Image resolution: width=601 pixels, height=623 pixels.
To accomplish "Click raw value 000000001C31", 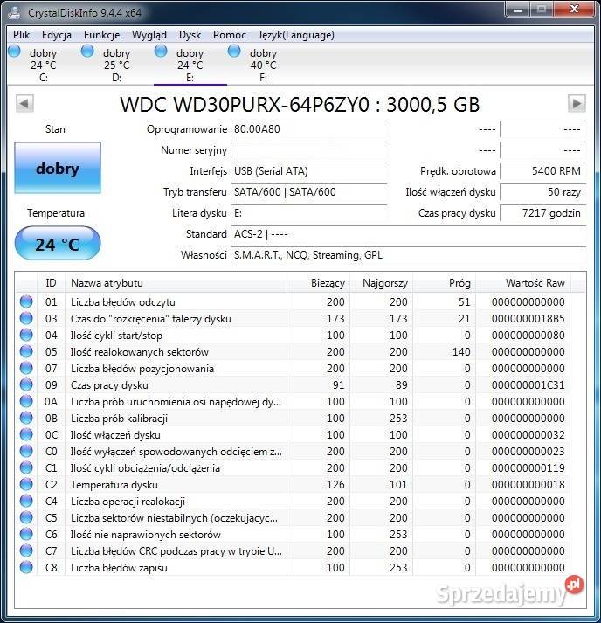I will coord(528,385).
